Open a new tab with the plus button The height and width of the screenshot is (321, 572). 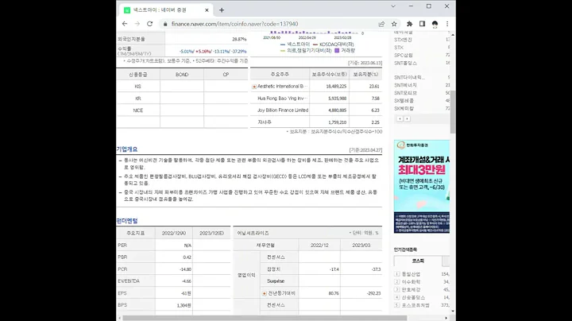point(222,10)
